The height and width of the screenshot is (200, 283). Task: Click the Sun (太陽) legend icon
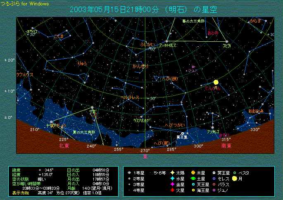pyautogui.click(x=172, y=173)
